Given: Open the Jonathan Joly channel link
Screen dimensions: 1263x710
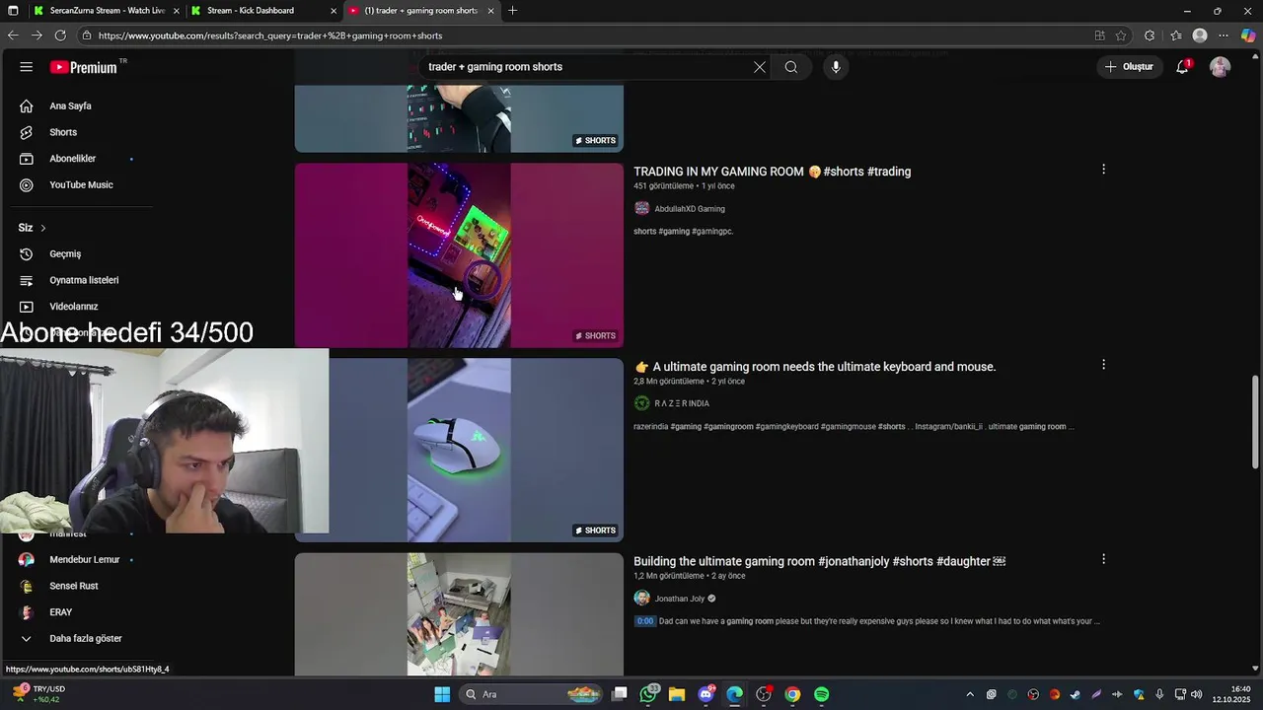Looking at the screenshot, I should click(x=679, y=599).
